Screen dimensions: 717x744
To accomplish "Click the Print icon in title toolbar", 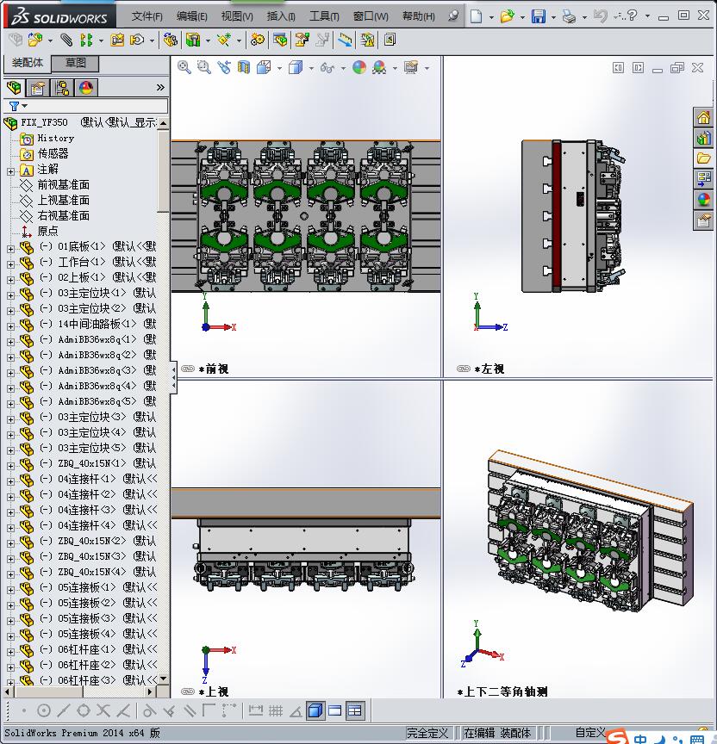I will [x=568, y=16].
